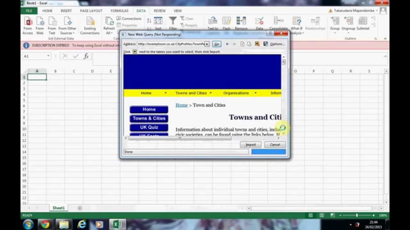Click the zoom slider in status bar
This screenshot has height=230, width=410.
click(357, 215)
